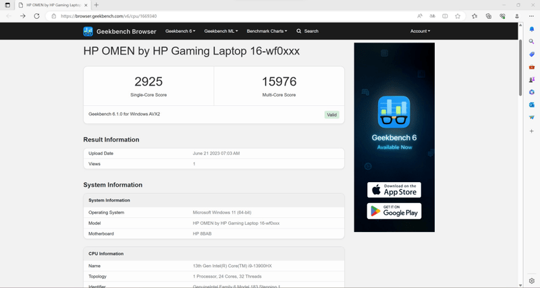Open sidebar Shopping tag icon
The height and width of the screenshot is (288, 540).
(x=532, y=55)
